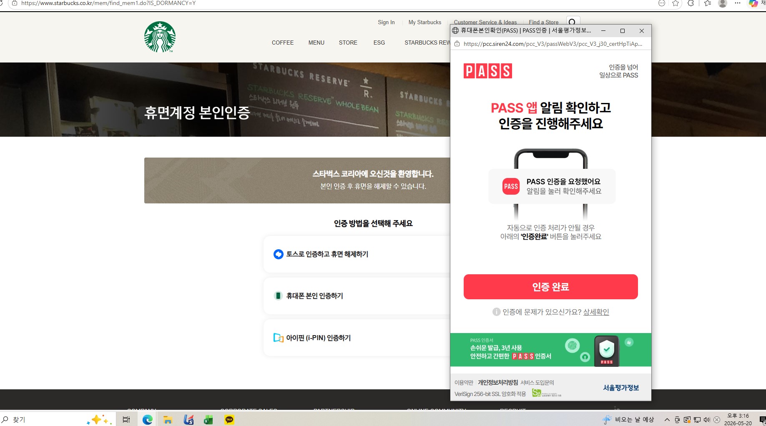
Task: Click the globe icon in popup title bar
Action: [x=456, y=30]
